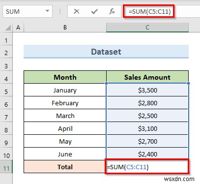Select the January cell
Screen dimensions: 200x184
(x=65, y=90)
